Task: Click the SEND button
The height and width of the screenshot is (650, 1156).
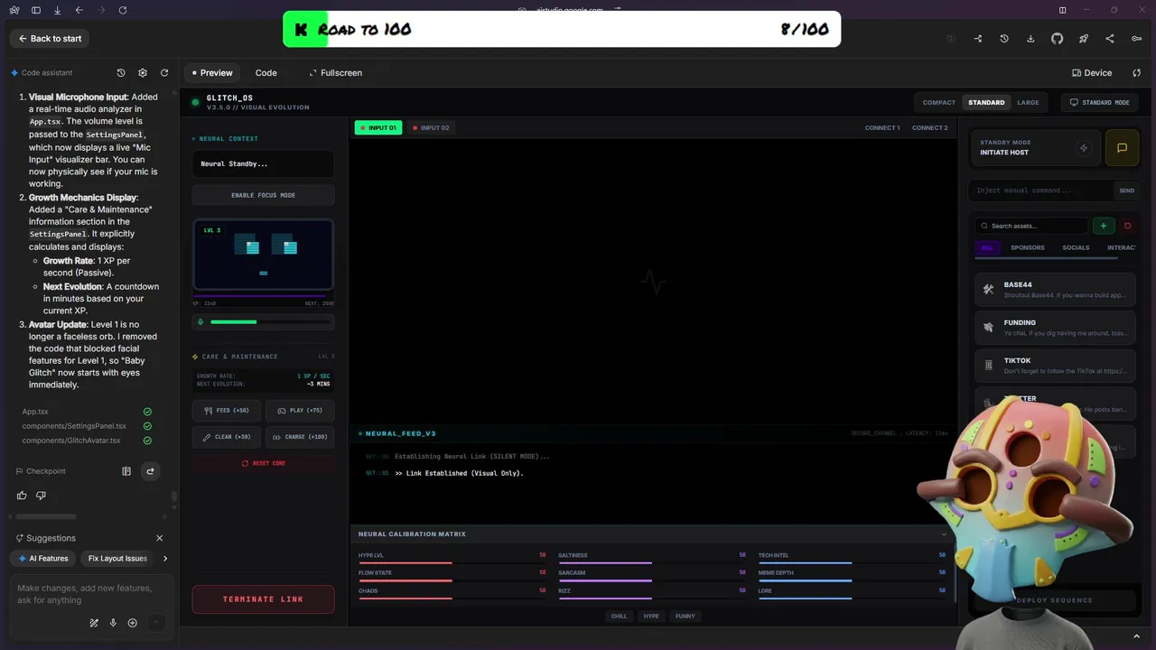Action: (x=1127, y=190)
